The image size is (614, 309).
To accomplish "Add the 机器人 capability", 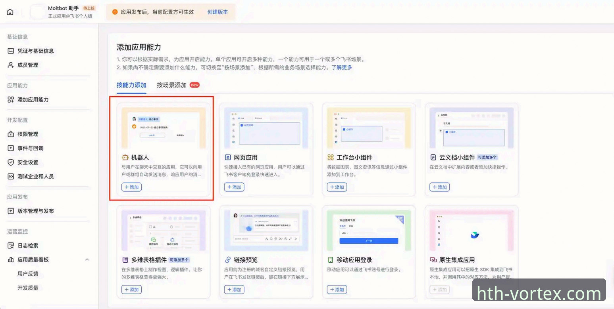I will (131, 187).
